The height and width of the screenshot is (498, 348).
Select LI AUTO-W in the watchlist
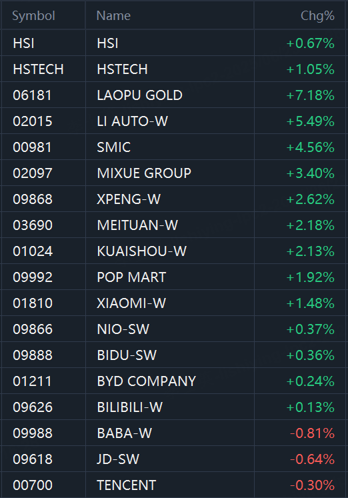pos(173,121)
